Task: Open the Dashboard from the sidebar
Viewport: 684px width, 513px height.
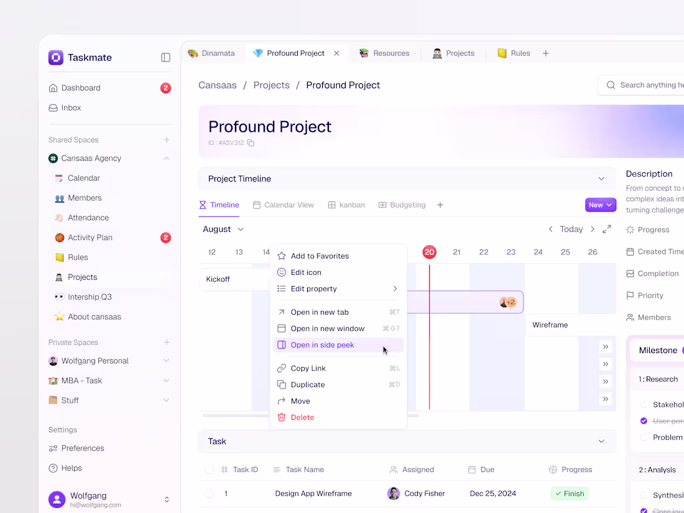Action: point(80,88)
